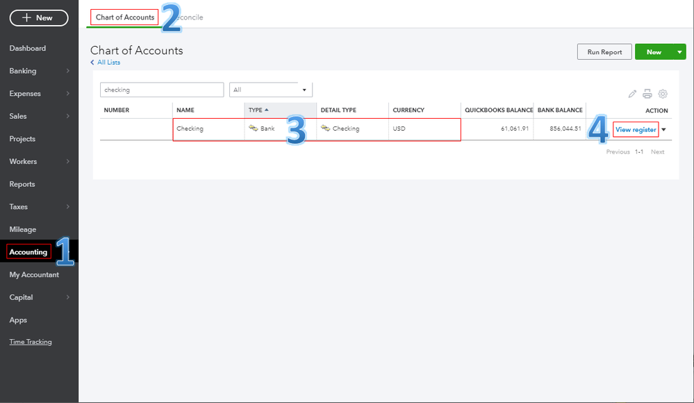Click the Previous pagination link
Viewport: 694px width, 403px height.
pos(618,152)
